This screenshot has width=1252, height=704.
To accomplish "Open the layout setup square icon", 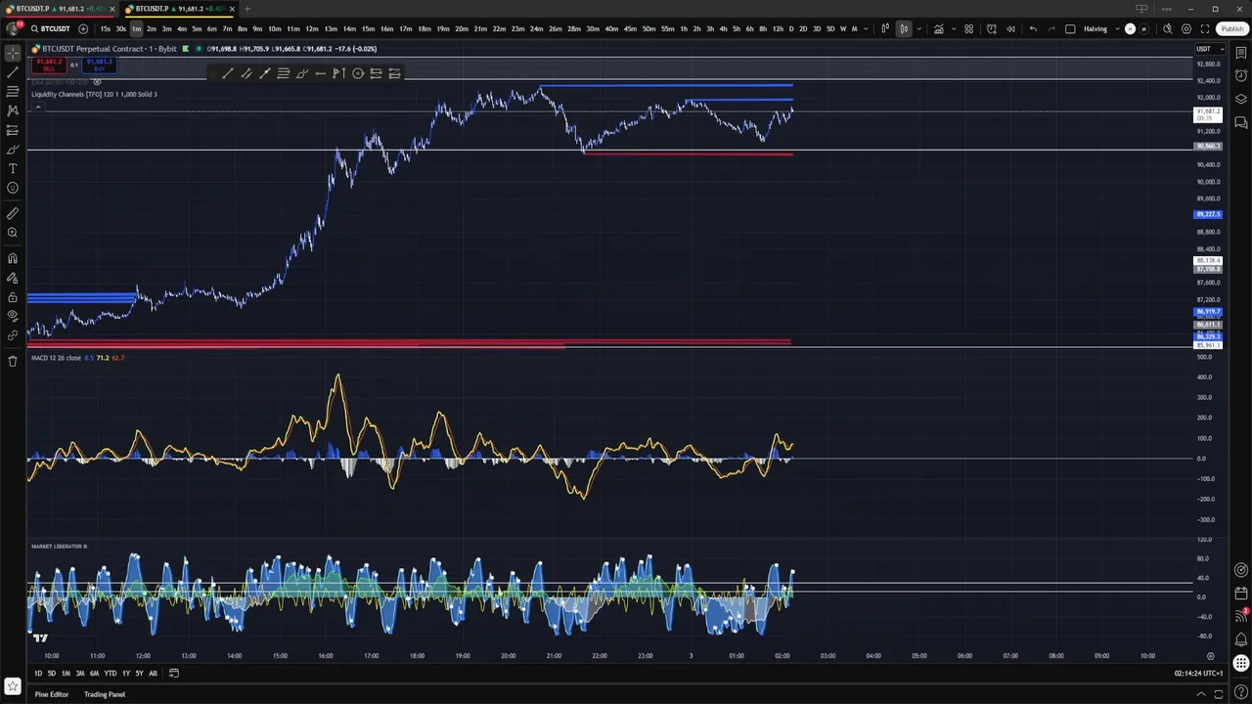I will (x=1070, y=29).
